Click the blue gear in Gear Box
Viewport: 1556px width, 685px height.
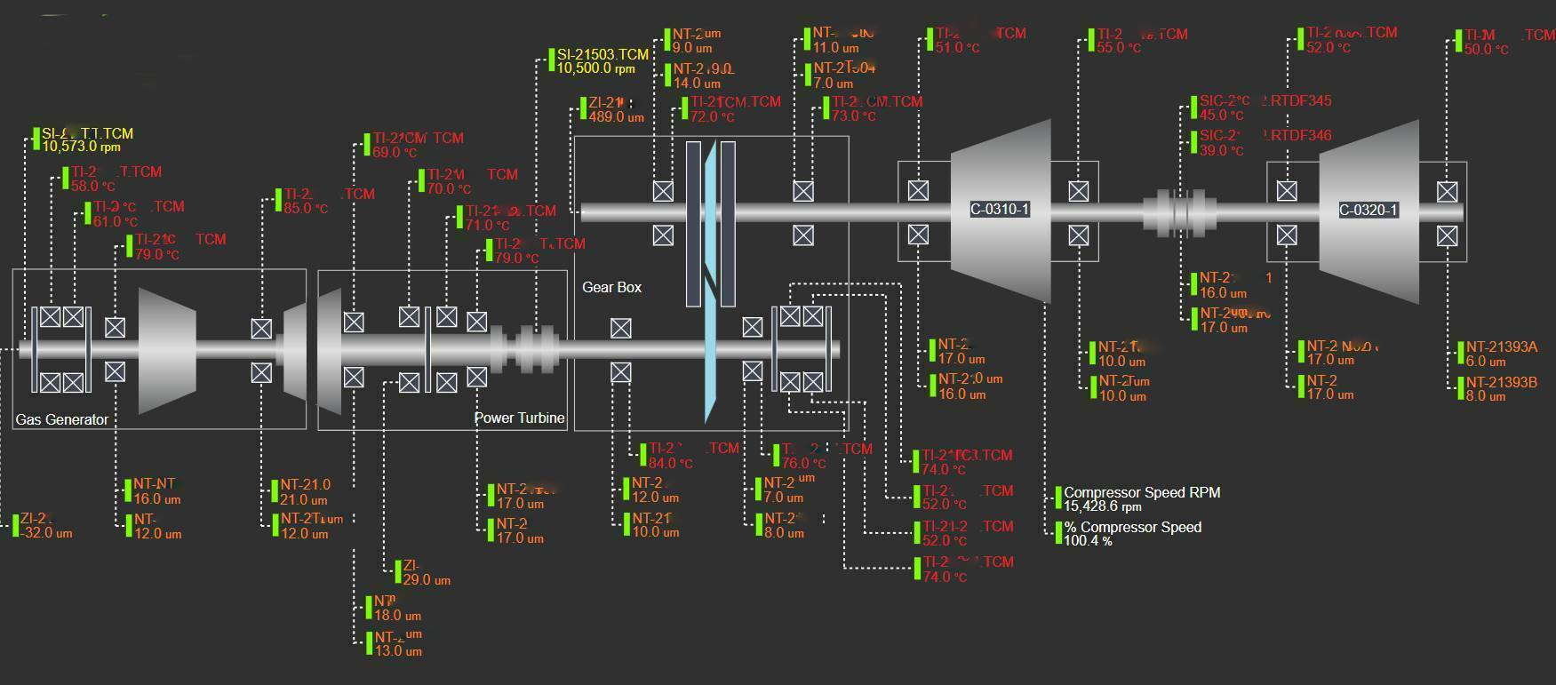(710, 284)
